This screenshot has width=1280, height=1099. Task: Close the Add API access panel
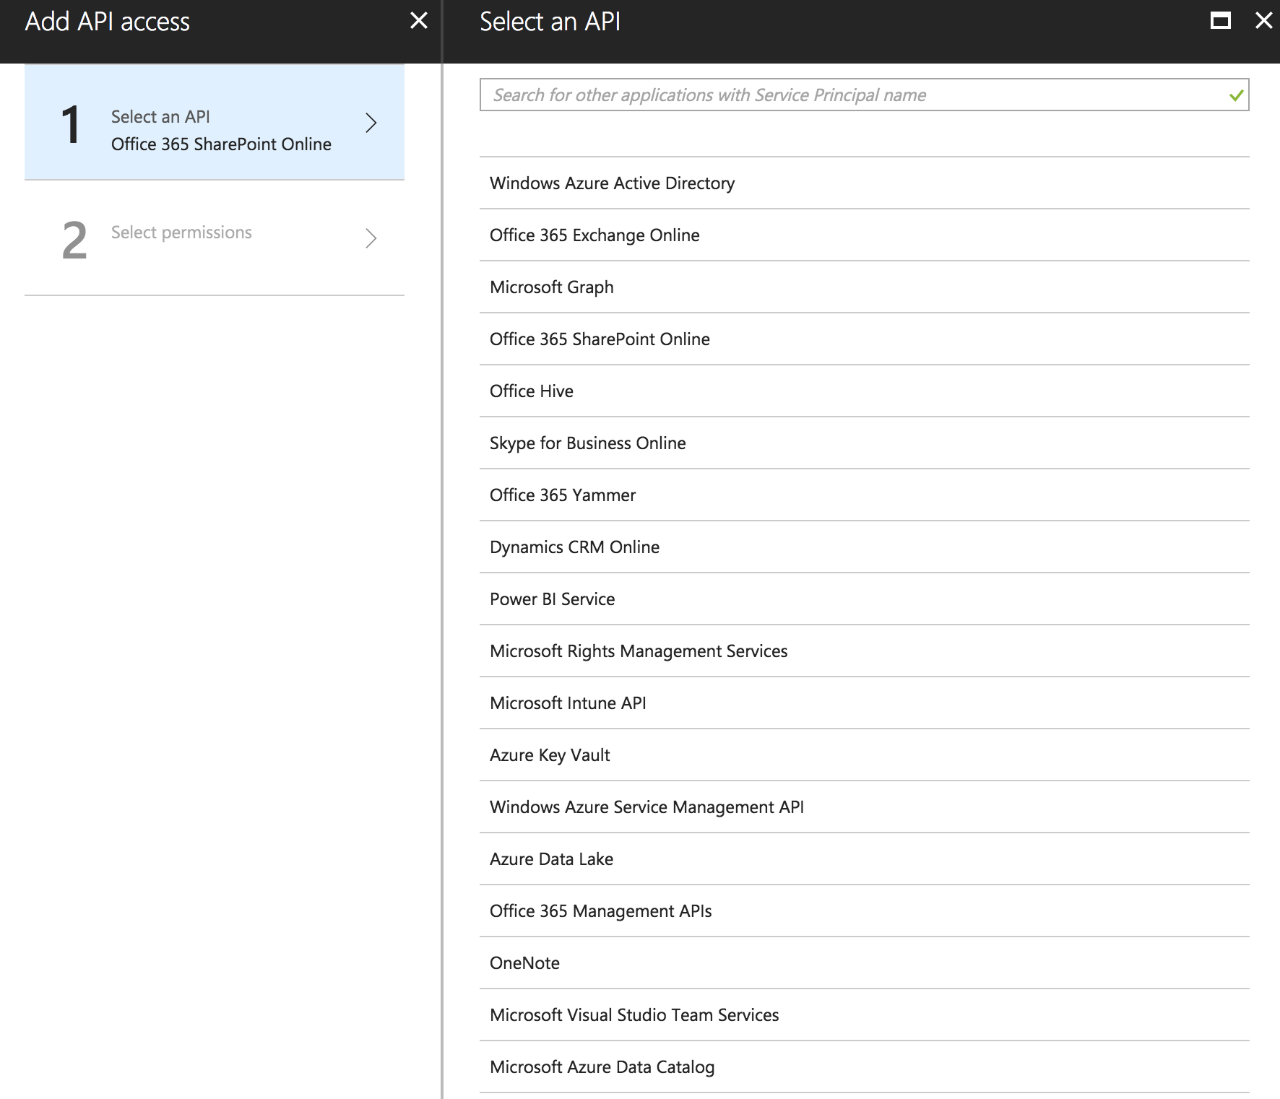pos(418,21)
